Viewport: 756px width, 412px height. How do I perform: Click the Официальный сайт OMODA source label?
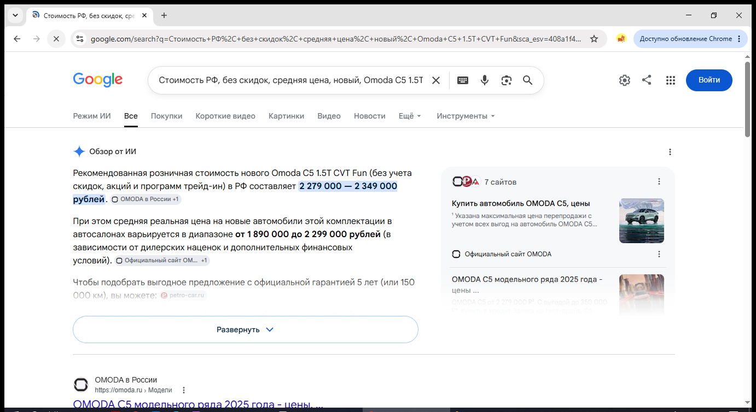point(508,254)
